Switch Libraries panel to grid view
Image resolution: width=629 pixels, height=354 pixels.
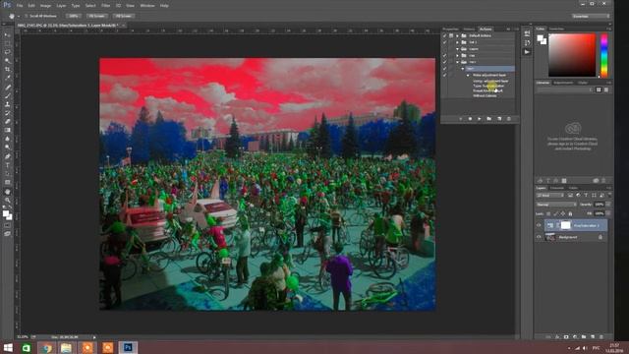[x=599, y=89]
